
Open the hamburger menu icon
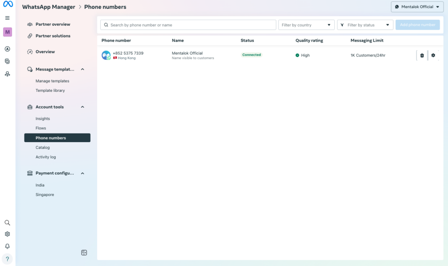pos(7,18)
